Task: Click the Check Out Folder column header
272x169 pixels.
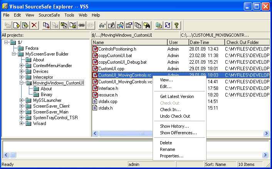Action: tap(247, 42)
